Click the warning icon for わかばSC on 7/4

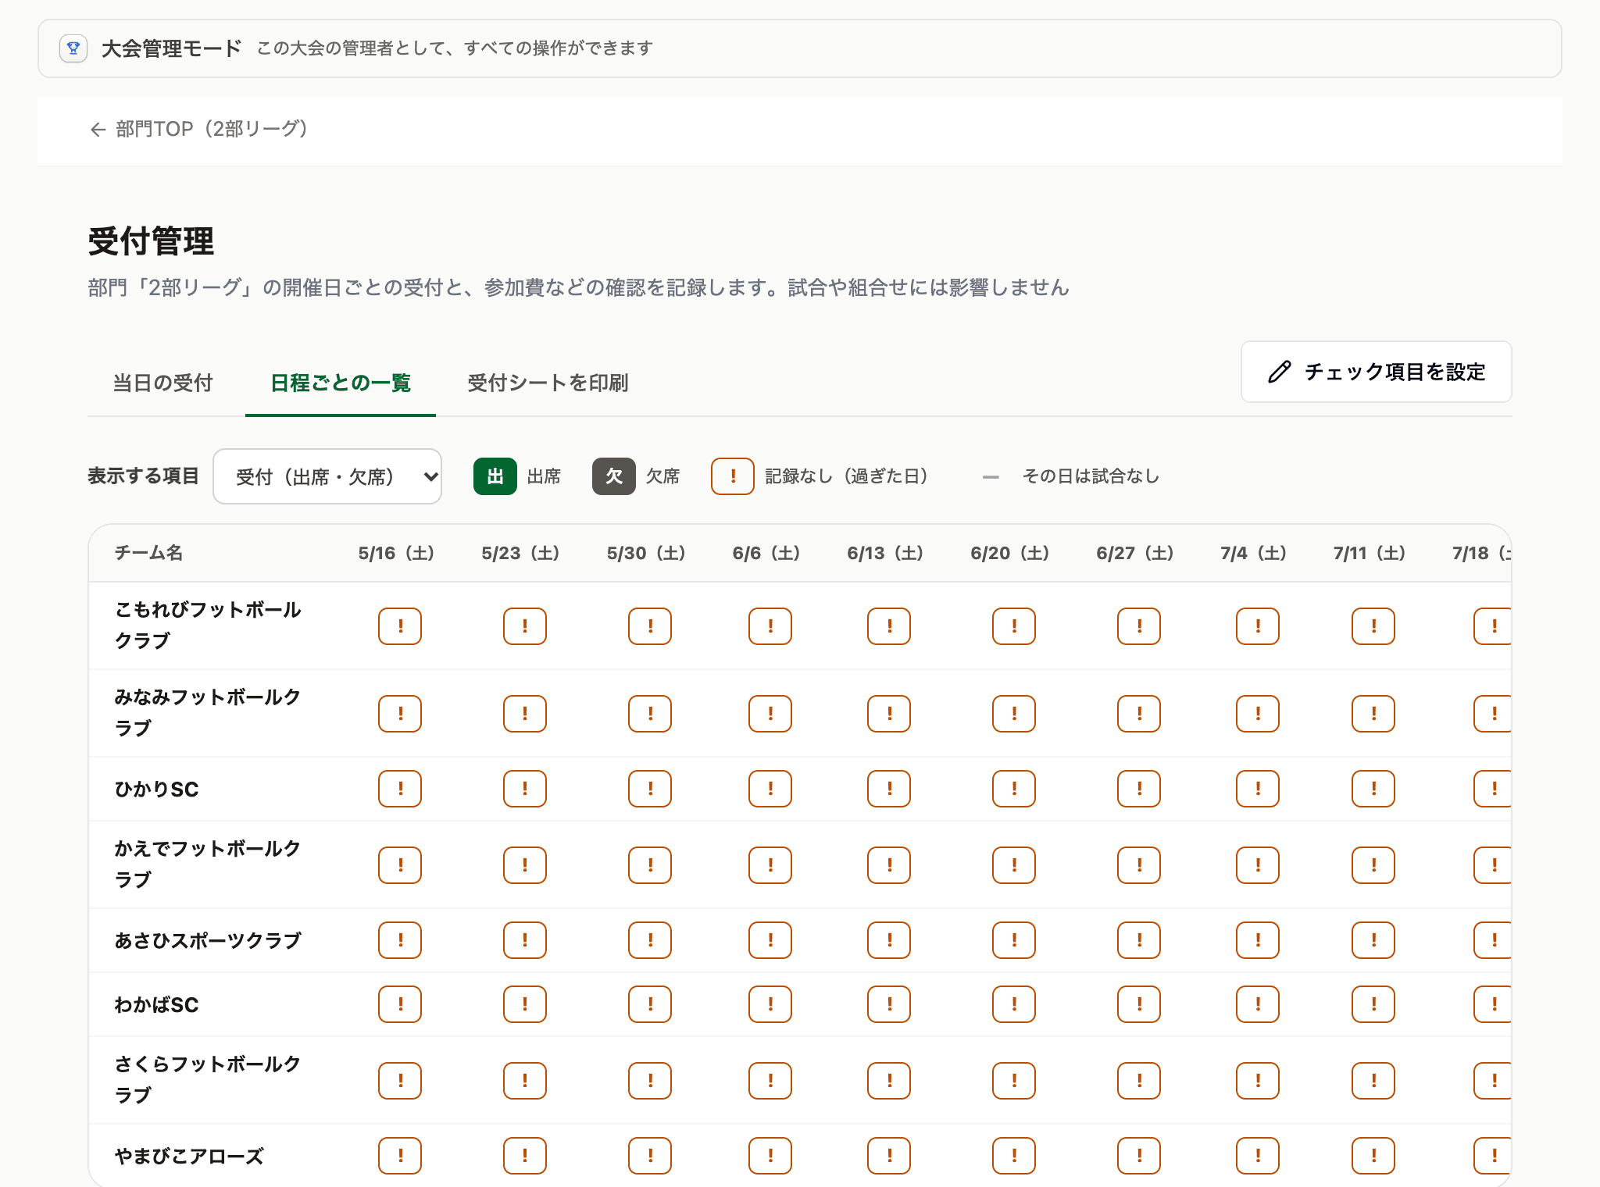tap(1258, 1004)
